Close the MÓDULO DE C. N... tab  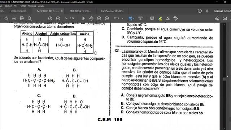62,11
